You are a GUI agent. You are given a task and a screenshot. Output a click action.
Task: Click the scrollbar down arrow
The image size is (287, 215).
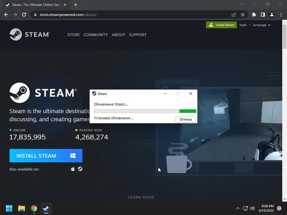(x=285, y=199)
